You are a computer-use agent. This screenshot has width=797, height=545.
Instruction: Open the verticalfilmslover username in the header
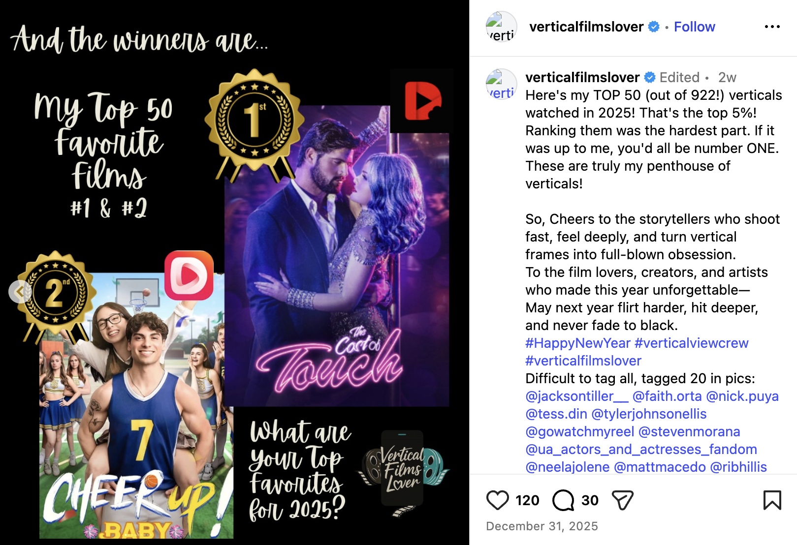click(586, 27)
